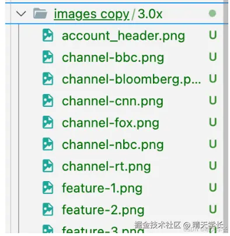Click the U untracked badge for channel-fox.png
The height and width of the screenshot is (236, 230).
pos(212,122)
